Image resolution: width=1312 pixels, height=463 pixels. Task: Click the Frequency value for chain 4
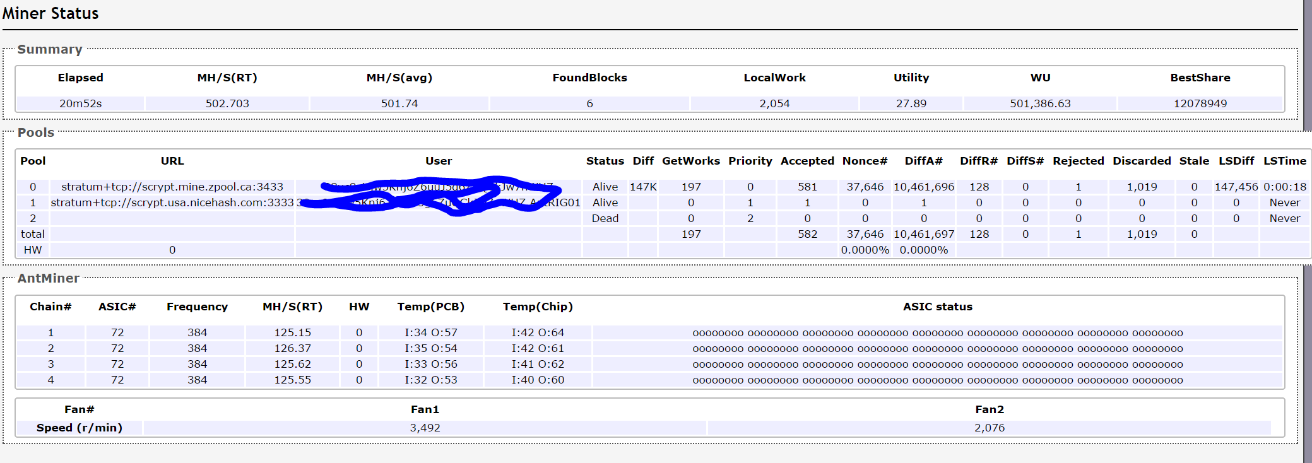click(197, 380)
